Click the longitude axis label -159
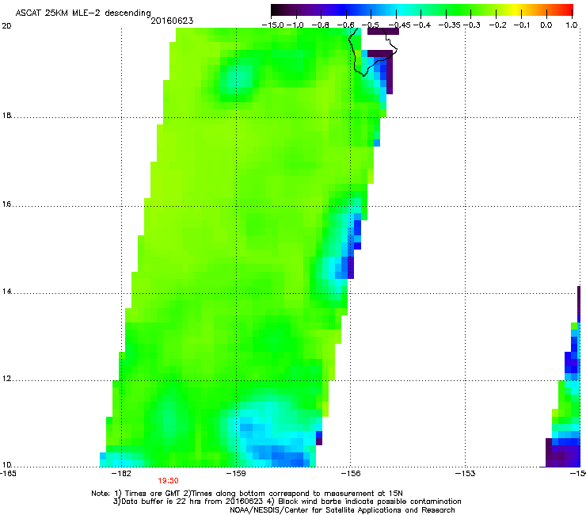This screenshot has height=515, width=586. [x=236, y=474]
